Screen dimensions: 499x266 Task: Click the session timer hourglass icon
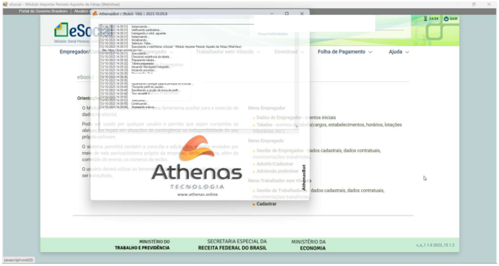coord(425,19)
